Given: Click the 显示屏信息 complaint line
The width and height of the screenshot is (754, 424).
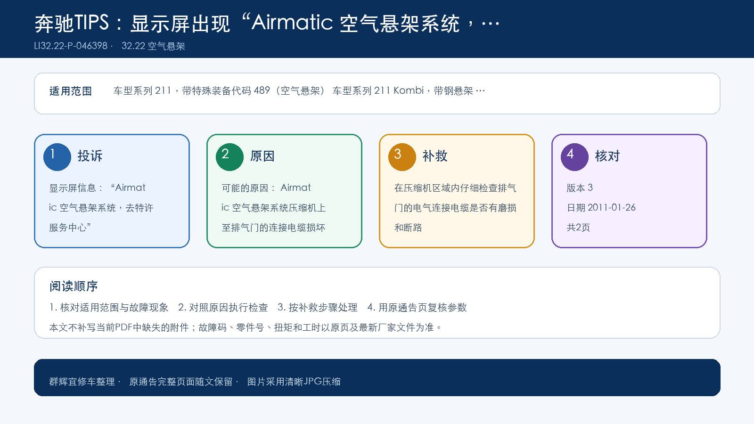Looking at the screenshot, I should click(x=98, y=188).
